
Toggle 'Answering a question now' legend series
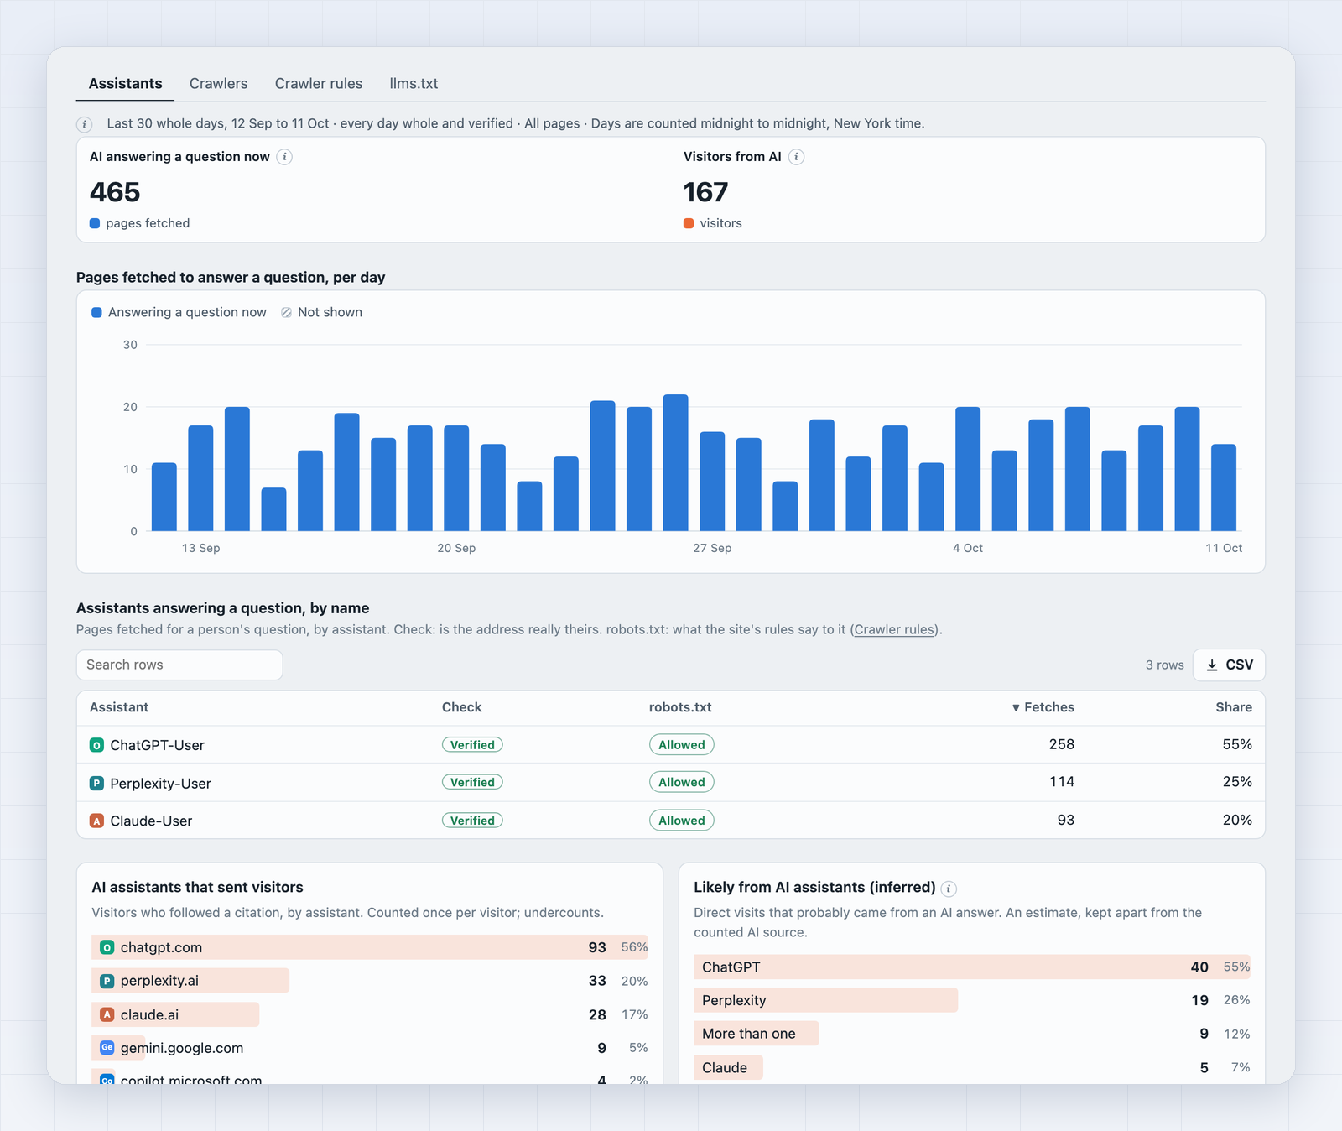pyautogui.click(x=179, y=312)
